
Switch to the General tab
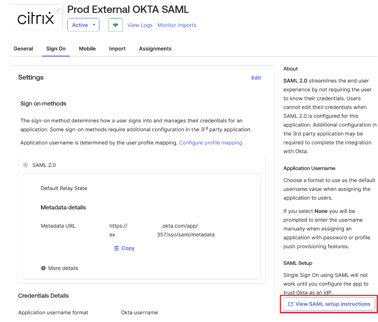pos(23,49)
